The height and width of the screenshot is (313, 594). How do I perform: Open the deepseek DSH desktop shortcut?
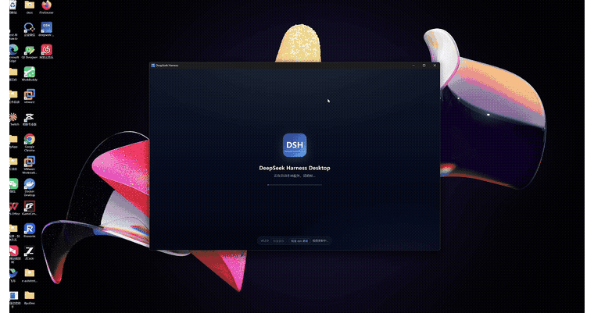point(46,30)
